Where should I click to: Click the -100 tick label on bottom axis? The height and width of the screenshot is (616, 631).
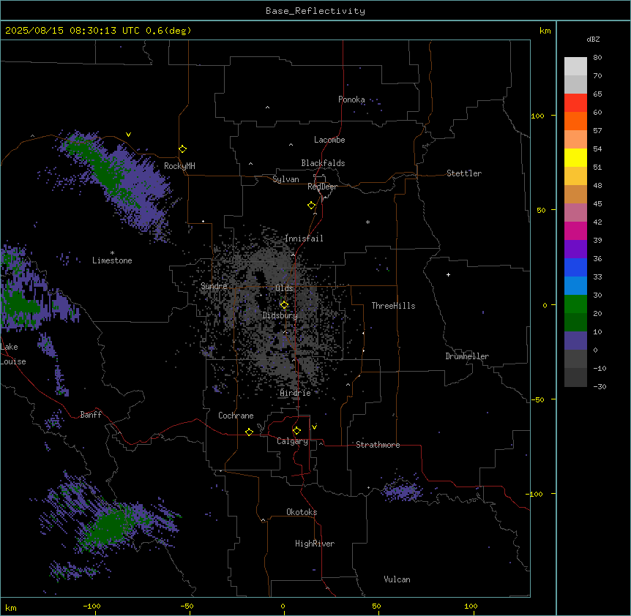92,606
